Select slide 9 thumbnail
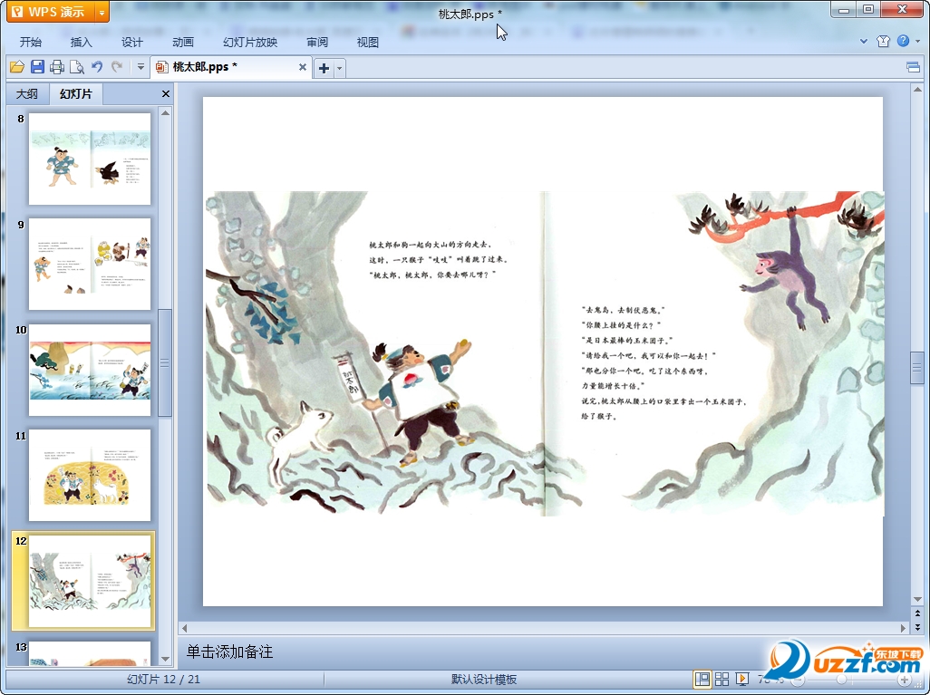This screenshot has width=930, height=695. (90, 264)
